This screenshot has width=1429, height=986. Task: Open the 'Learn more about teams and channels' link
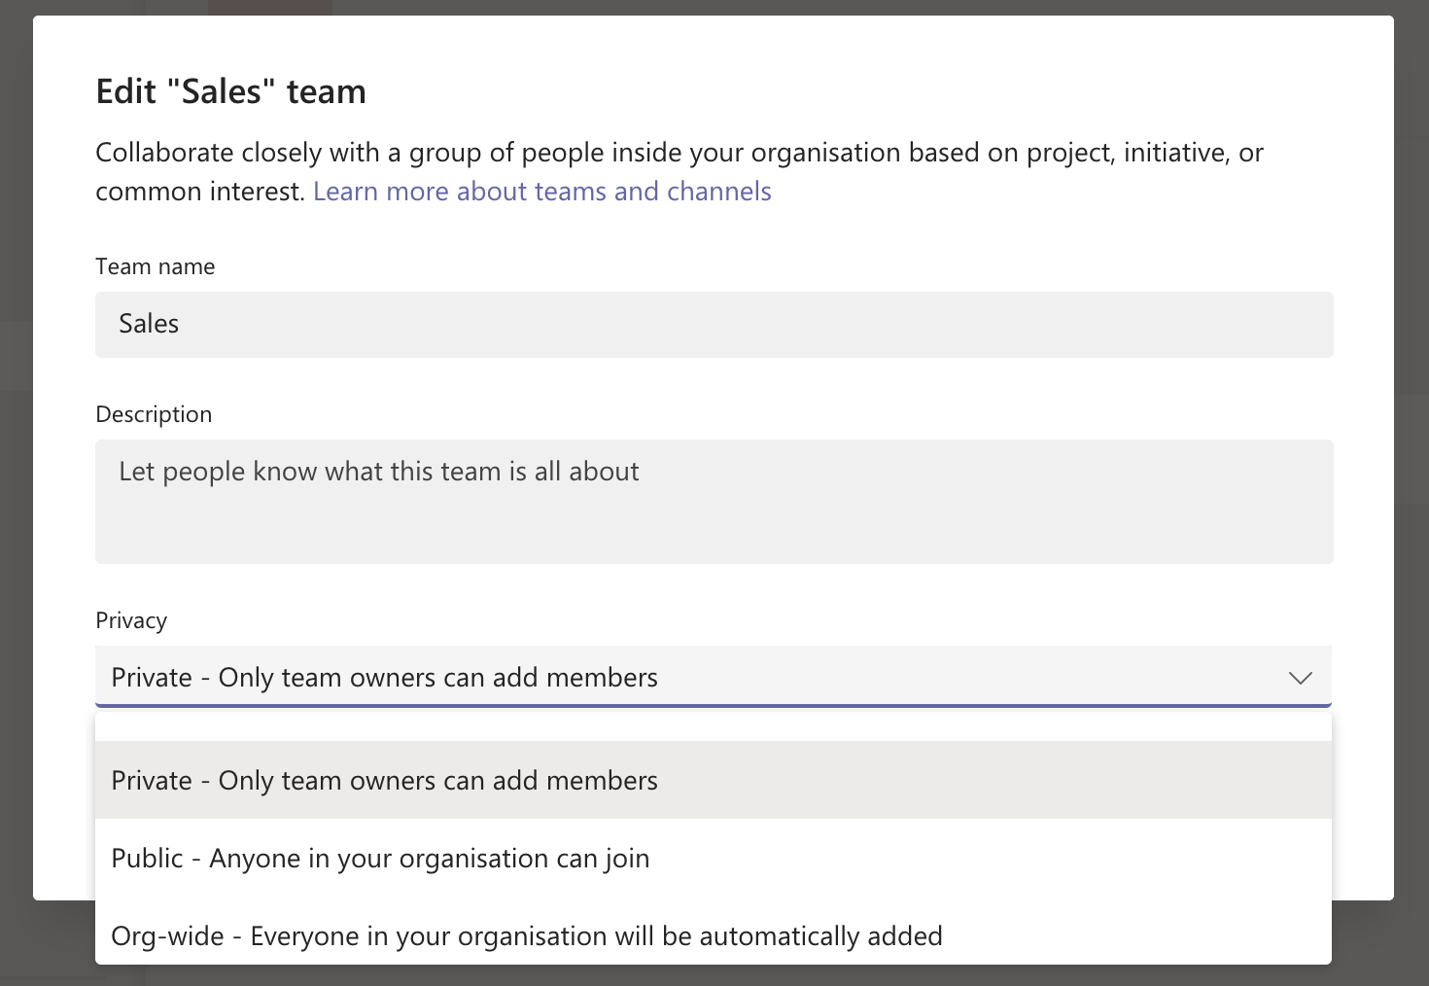(541, 192)
